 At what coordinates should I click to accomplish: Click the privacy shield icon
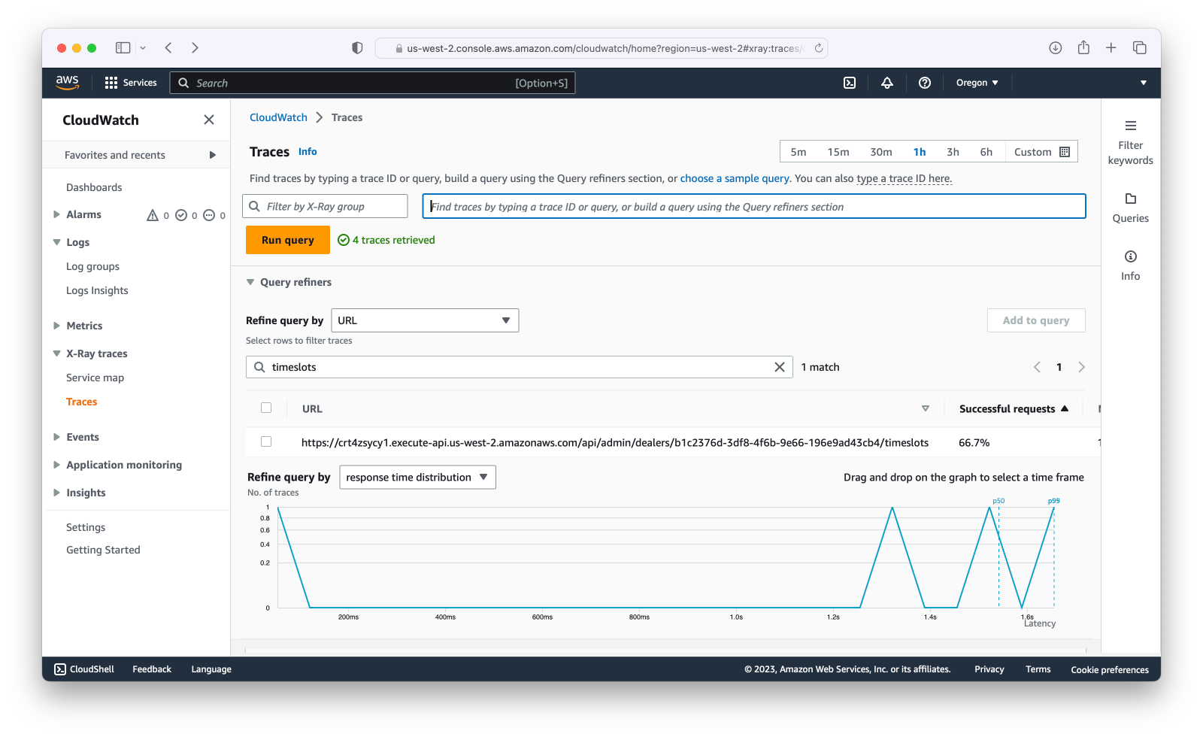click(x=357, y=47)
